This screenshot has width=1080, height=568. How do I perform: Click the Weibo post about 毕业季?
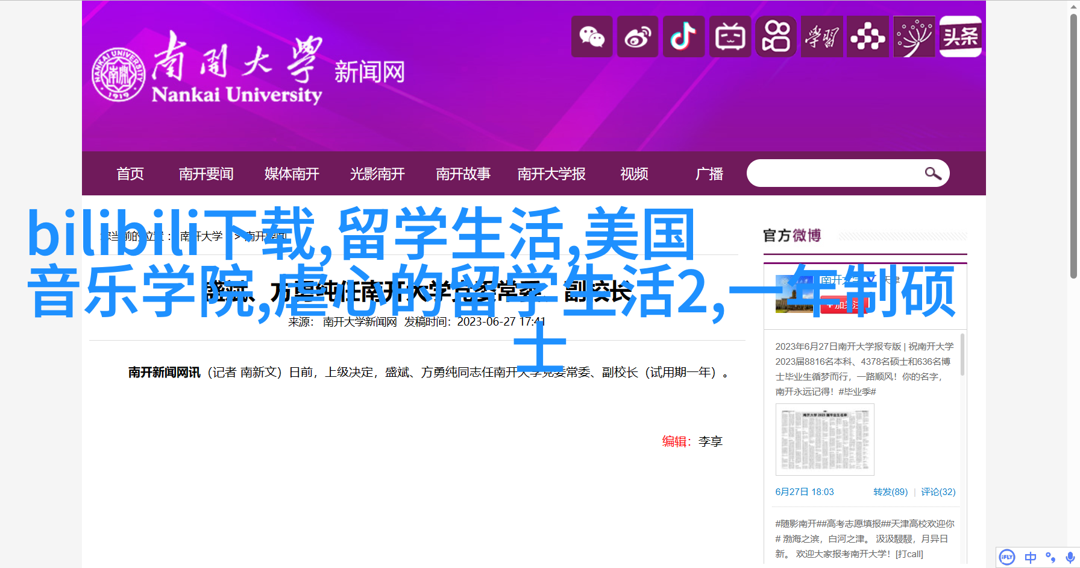[x=864, y=369]
